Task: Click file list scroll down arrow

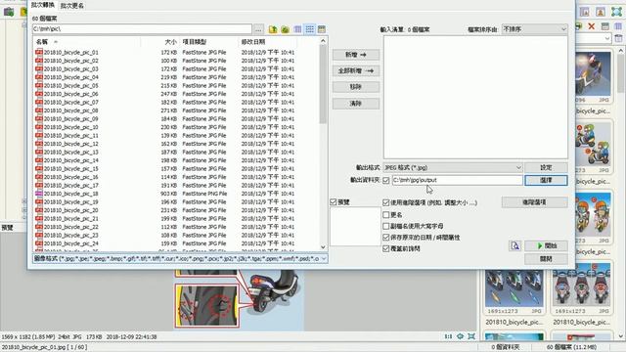Action: (x=323, y=247)
